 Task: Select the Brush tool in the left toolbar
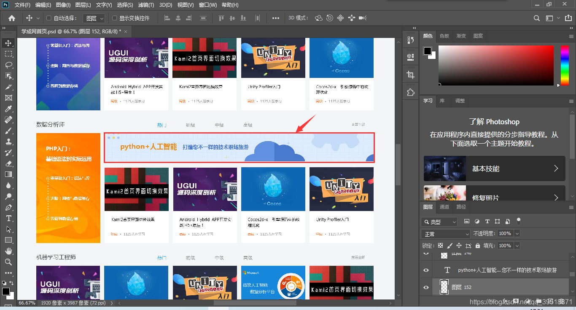tap(8, 131)
